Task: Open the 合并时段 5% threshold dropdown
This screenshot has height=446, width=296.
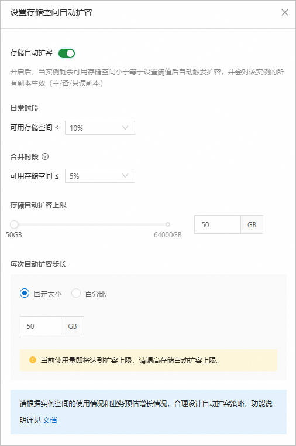Action: pos(100,176)
